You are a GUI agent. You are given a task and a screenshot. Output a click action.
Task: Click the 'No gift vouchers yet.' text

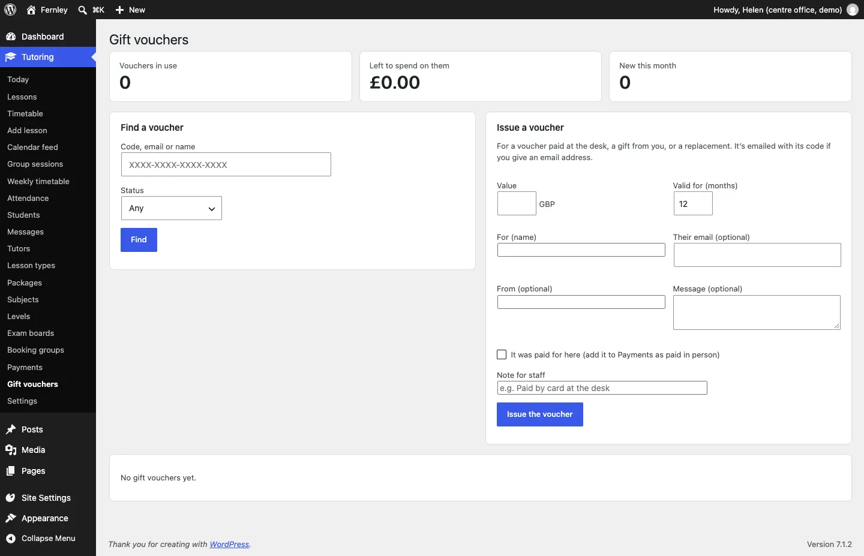click(x=158, y=478)
